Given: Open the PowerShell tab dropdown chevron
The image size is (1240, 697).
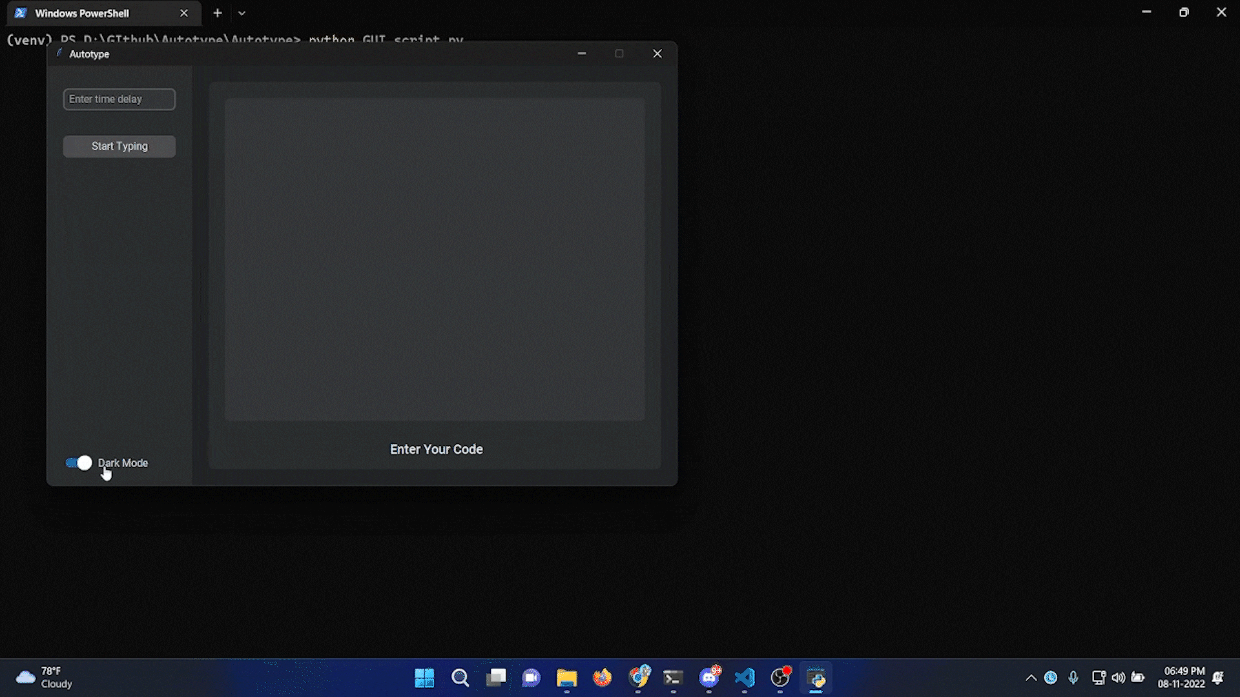Looking at the screenshot, I should pyautogui.click(x=242, y=13).
